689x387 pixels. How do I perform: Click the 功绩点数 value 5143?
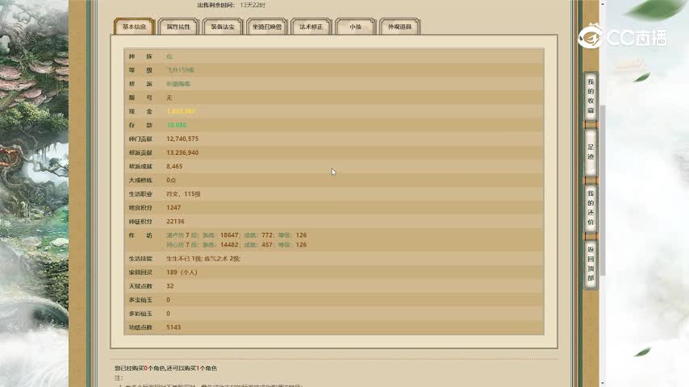click(173, 327)
